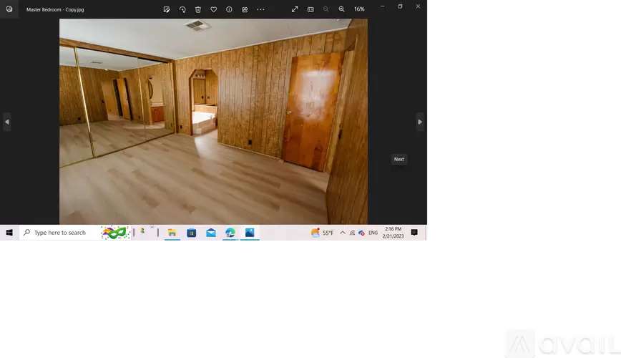Click the Master Bedroom - Copy.jpg title
Viewport: 621px width, 358px height.
55,9
